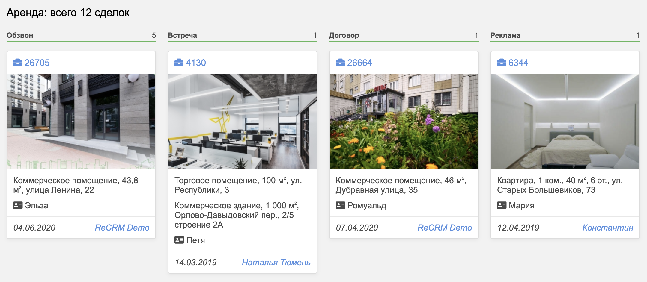Select the Обзвон stage column header
647x282 pixels.
[x=81, y=36]
